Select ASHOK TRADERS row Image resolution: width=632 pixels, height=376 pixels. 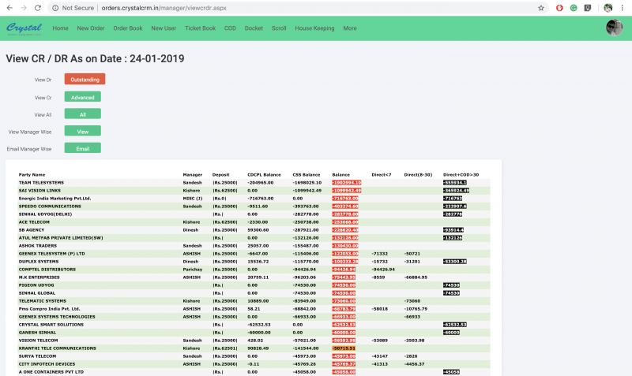click(x=254, y=246)
